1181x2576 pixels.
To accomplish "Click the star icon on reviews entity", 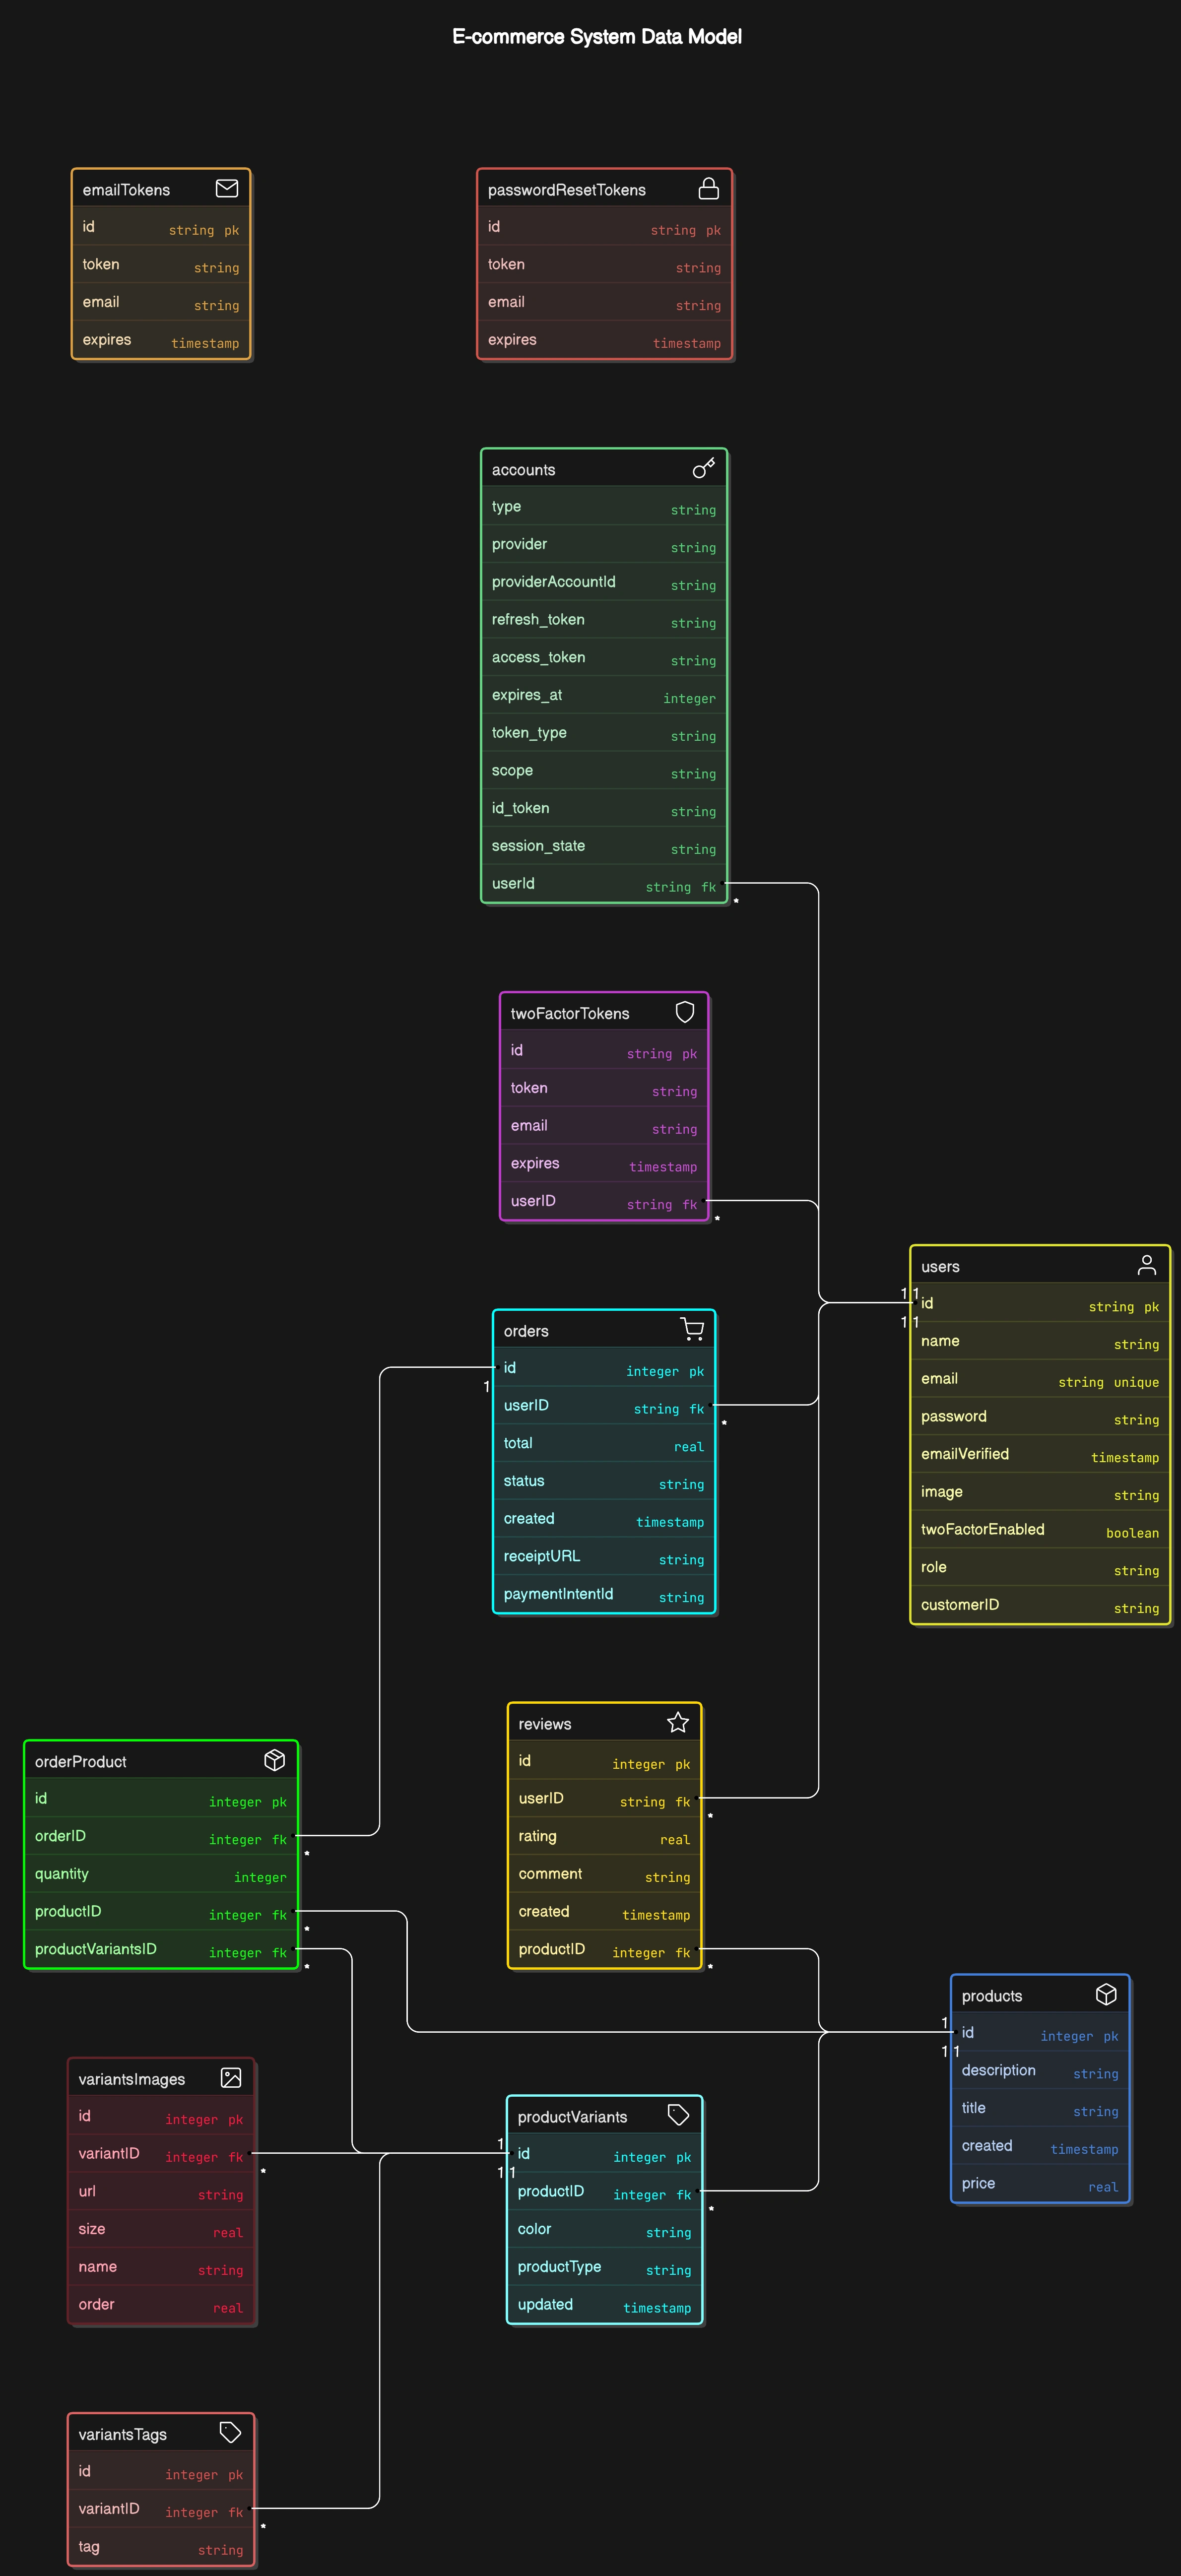I will tap(677, 1722).
